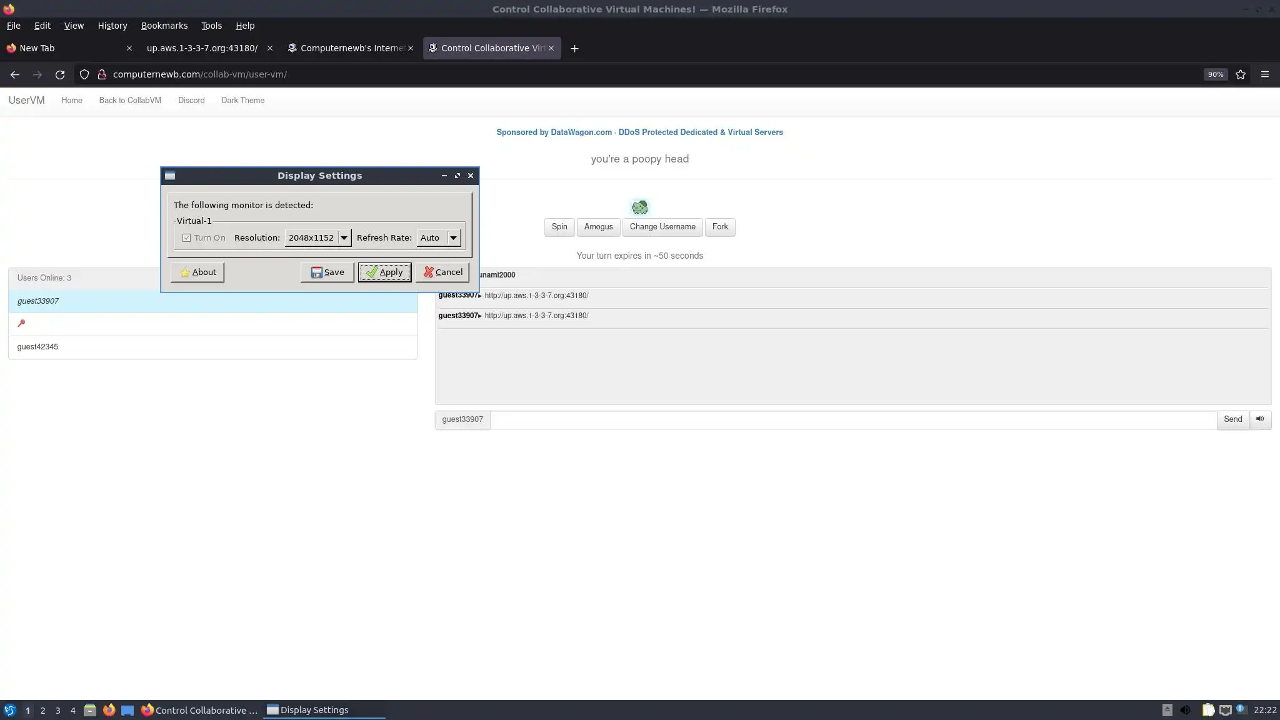Screen dimensions: 1280x720
Task: Click the Firefox reload page icon
Action: (x=60, y=74)
